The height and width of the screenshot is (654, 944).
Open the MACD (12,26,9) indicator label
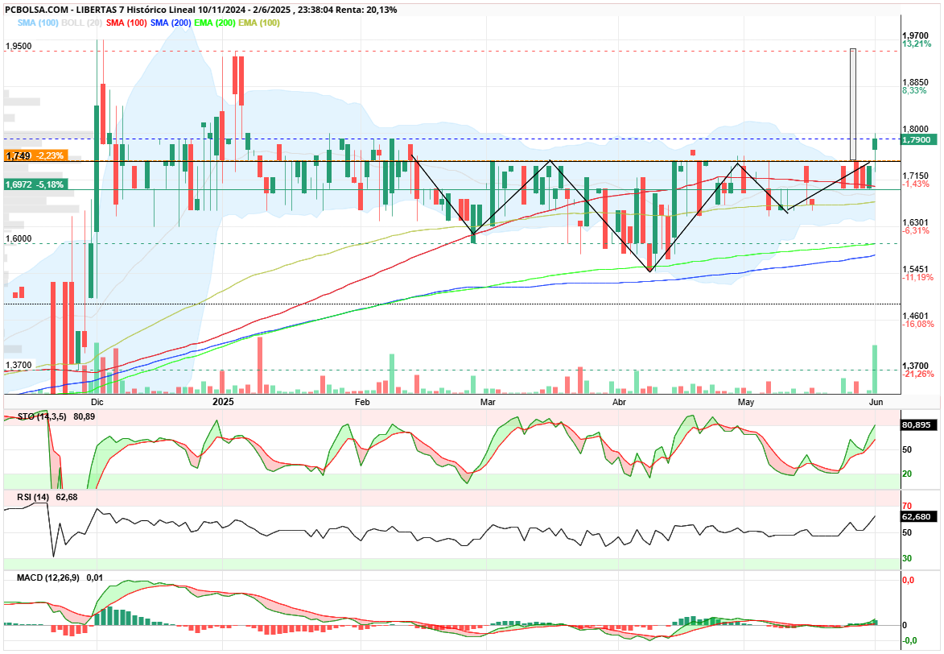pos(48,577)
